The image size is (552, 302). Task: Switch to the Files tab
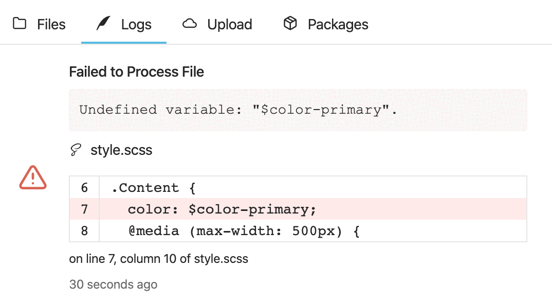pos(51,24)
